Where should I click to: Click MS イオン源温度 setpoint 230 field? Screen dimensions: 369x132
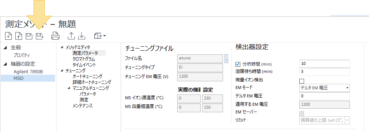pos(212,99)
